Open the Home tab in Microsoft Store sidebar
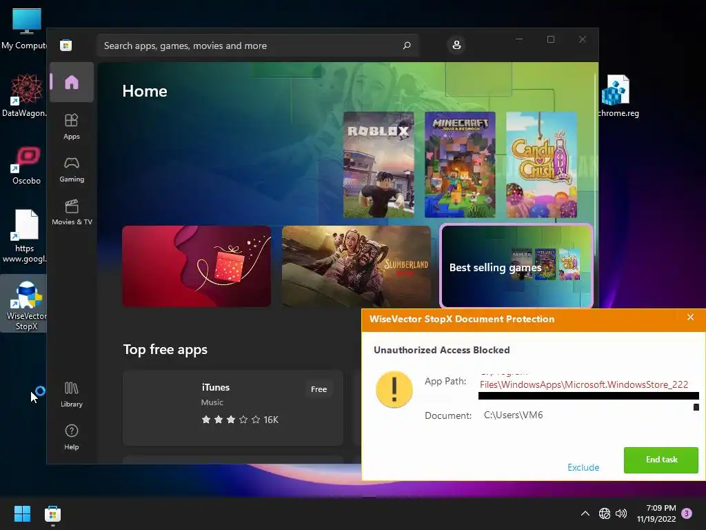The width and height of the screenshot is (706, 530). [72, 82]
